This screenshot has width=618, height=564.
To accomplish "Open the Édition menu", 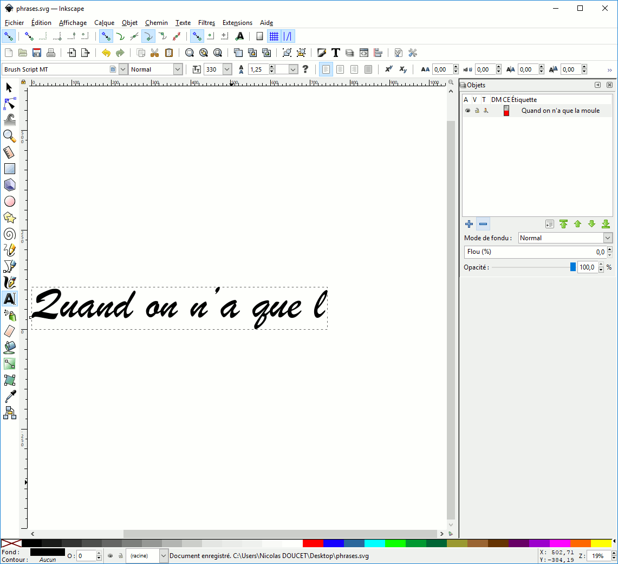I will [41, 23].
